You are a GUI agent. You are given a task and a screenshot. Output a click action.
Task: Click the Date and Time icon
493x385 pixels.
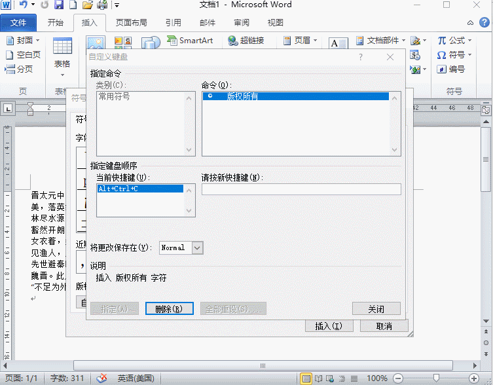(x=415, y=55)
